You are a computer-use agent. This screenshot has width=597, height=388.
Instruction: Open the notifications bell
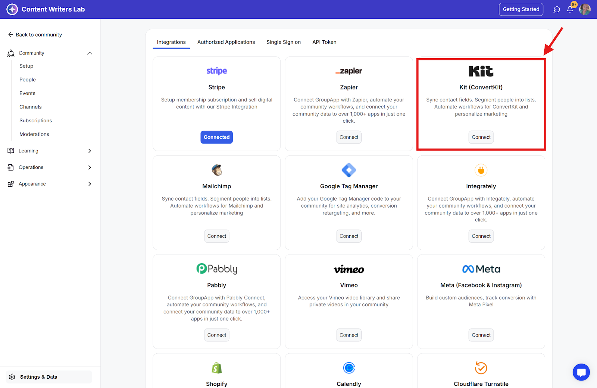[570, 9]
